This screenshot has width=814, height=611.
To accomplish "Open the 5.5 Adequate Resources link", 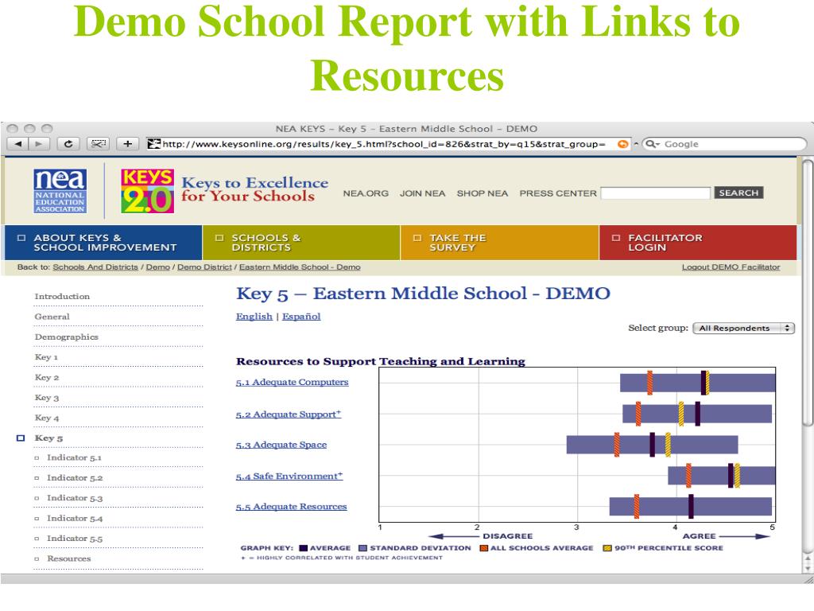I will pyautogui.click(x=291, y=507).
